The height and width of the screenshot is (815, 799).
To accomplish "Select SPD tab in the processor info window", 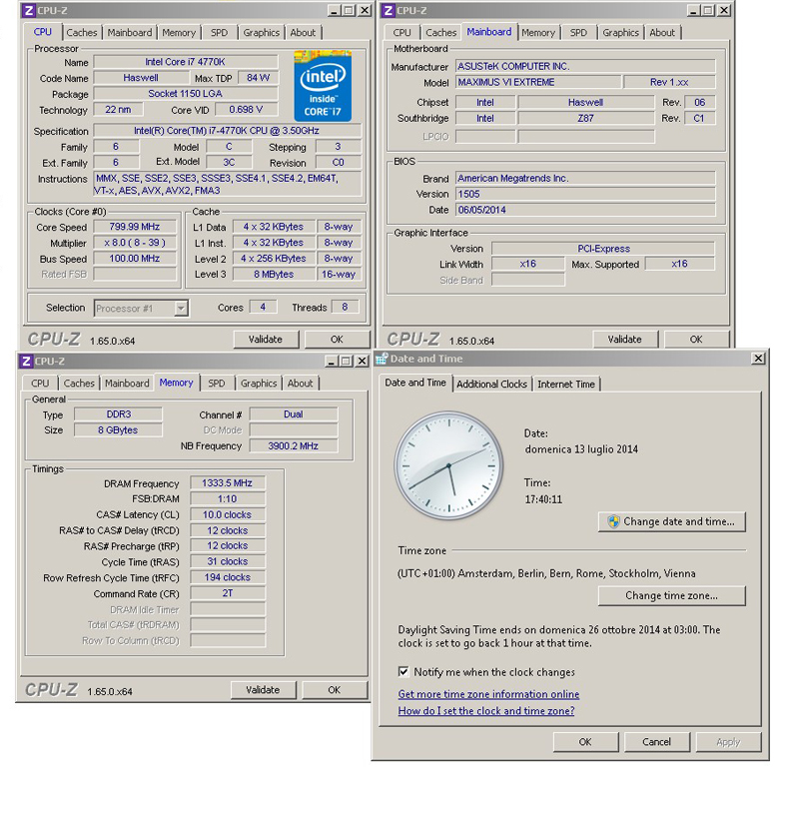I will click(x=219, y=32).
